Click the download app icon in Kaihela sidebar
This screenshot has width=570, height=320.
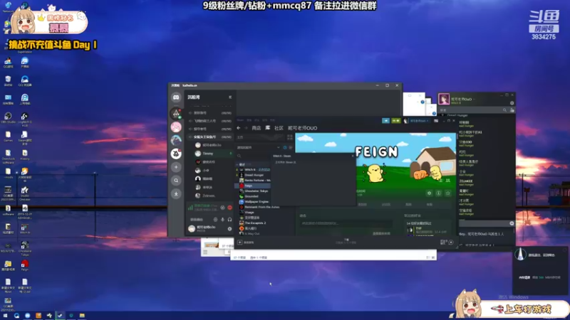pos(176,193)
